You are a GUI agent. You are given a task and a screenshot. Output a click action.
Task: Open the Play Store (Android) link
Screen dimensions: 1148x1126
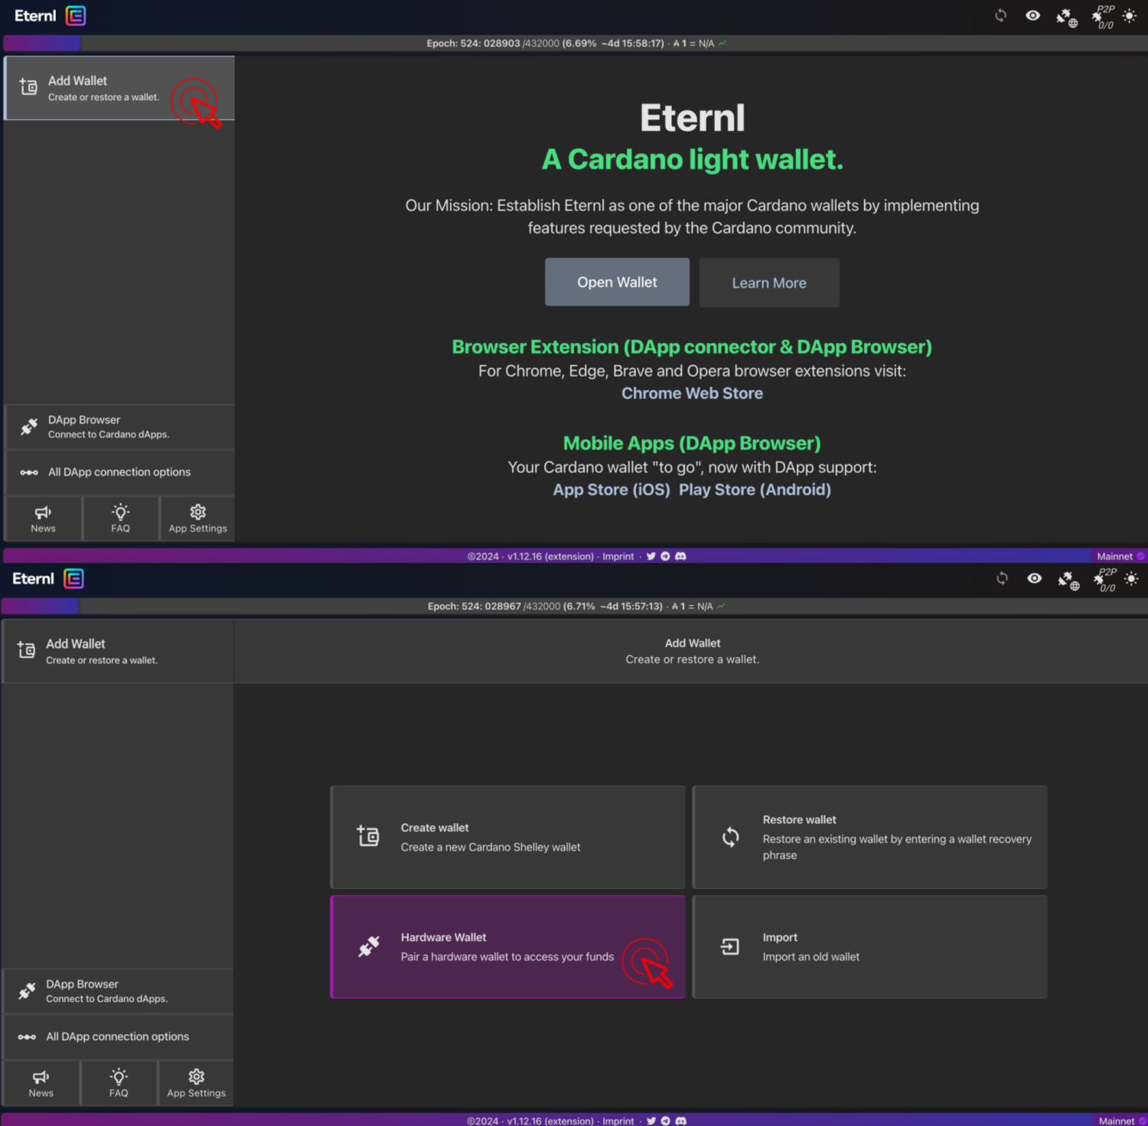(x=755, y=490)
